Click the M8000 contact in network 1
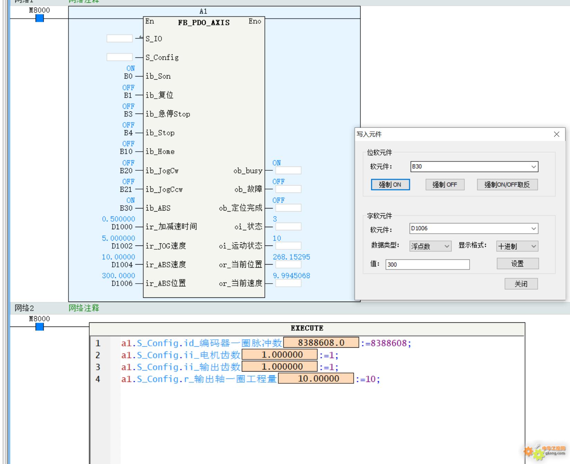 [40, 18]
